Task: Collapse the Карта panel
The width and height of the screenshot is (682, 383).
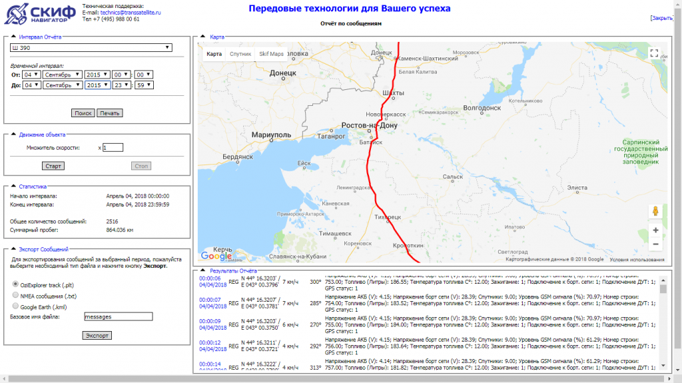Action: click(x=202, y=37)
